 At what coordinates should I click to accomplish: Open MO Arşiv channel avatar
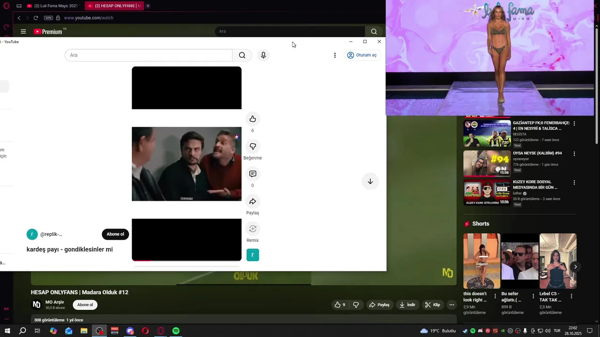[x=36, y=305]
